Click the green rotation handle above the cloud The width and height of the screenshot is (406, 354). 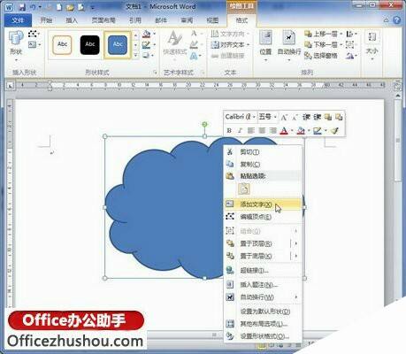204,125
